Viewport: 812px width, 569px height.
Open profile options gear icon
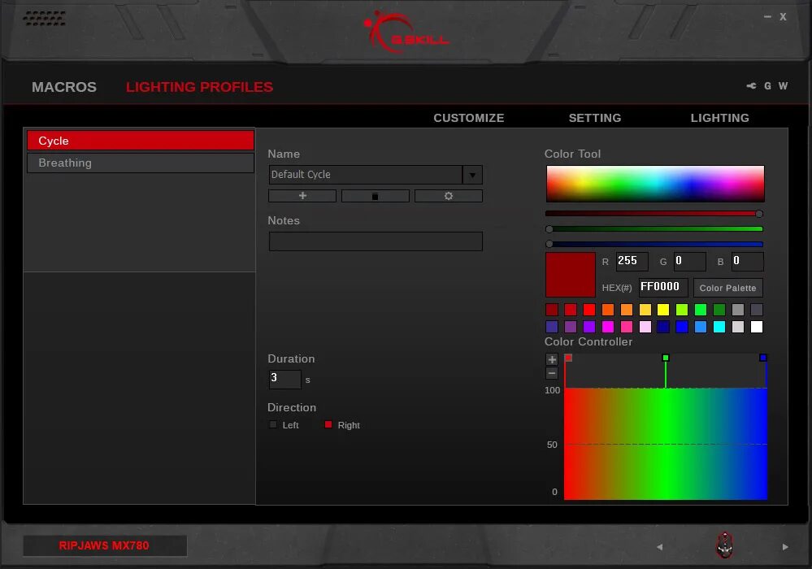[x=449, y=196]
